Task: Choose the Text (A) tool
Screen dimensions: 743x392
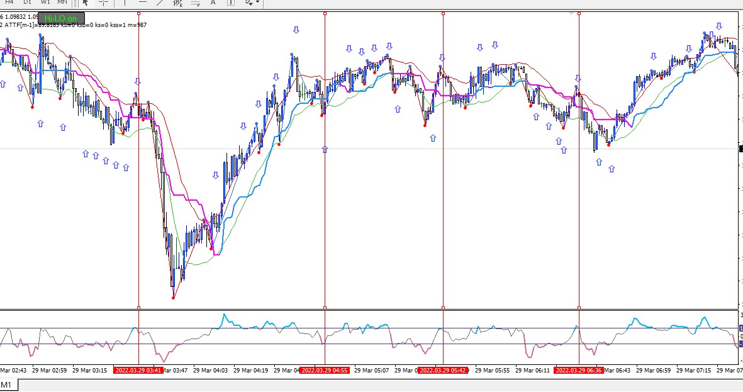Action: pos(213,3)
